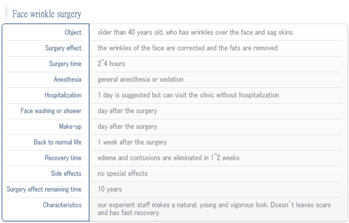Select the 'Object' row label
349x223 pixels.
[x=73, y=32]
